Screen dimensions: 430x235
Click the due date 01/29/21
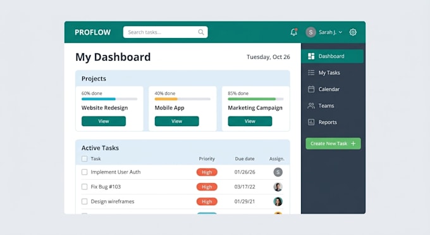(245, 201)
